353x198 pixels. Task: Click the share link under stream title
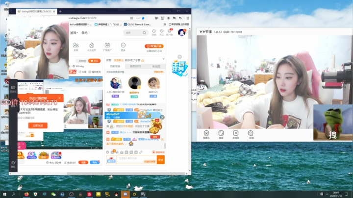pyautogui.click(x=83, y=72)
